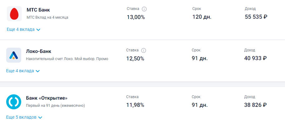Click the 11,98% rate for Bank Otkritie
Image resolution: width=285 pixels, height=128 pixels.
[135, 105]
